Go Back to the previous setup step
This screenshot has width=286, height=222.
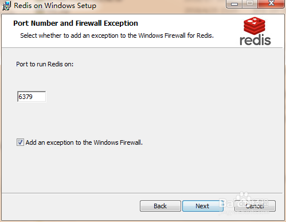point(160,206)
